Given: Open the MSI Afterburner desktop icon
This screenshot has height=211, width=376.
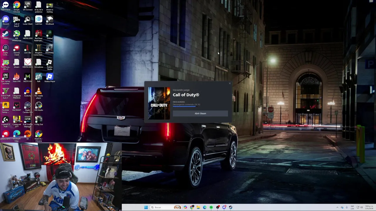Looking at the screenshot, I should click(16, 36).
